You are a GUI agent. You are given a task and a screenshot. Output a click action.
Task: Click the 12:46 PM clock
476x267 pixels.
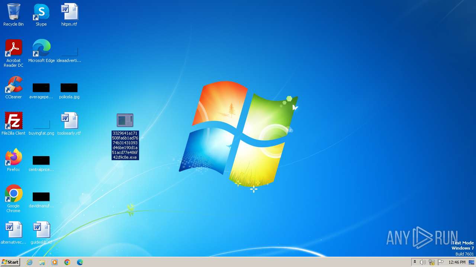click(x=457, y=262)
